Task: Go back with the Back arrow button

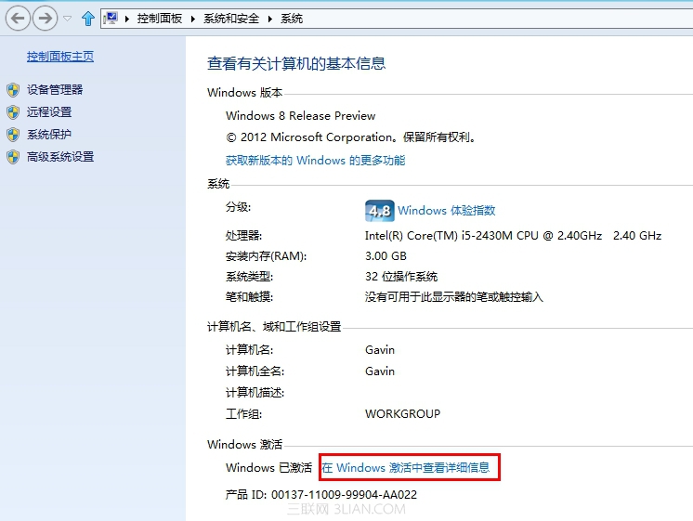Action: 18,19
